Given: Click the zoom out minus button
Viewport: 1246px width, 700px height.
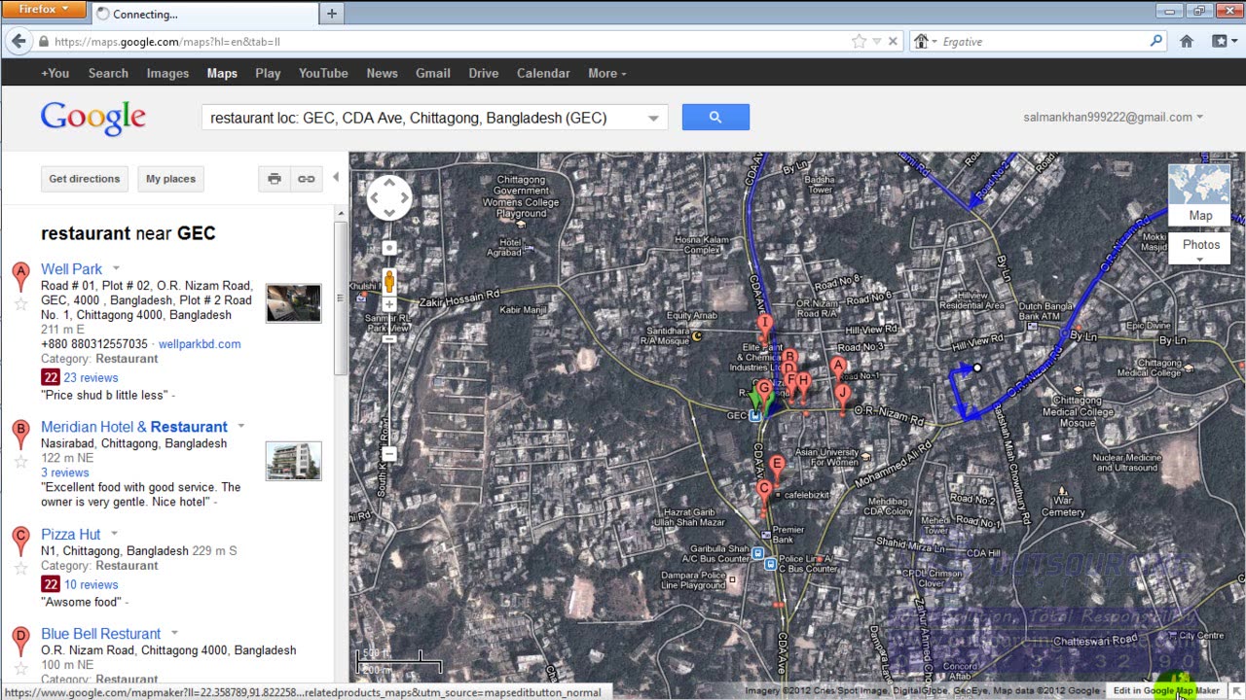Looking at the screenshot, I should (x=389, y=454).
